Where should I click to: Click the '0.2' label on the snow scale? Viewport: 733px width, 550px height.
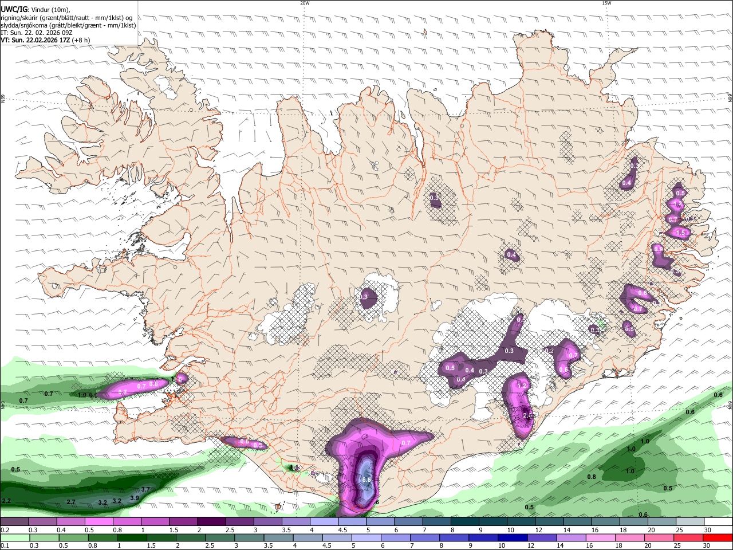click(x=5, y=530)
